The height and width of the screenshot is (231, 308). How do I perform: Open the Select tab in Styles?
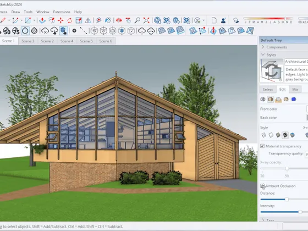(x=268, y=90)
